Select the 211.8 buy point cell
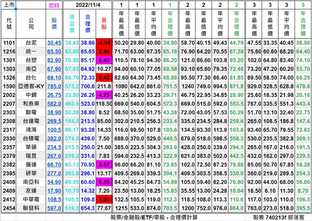Screen dimensions: 312x221 pyautogui.click(x=104, y=86)
